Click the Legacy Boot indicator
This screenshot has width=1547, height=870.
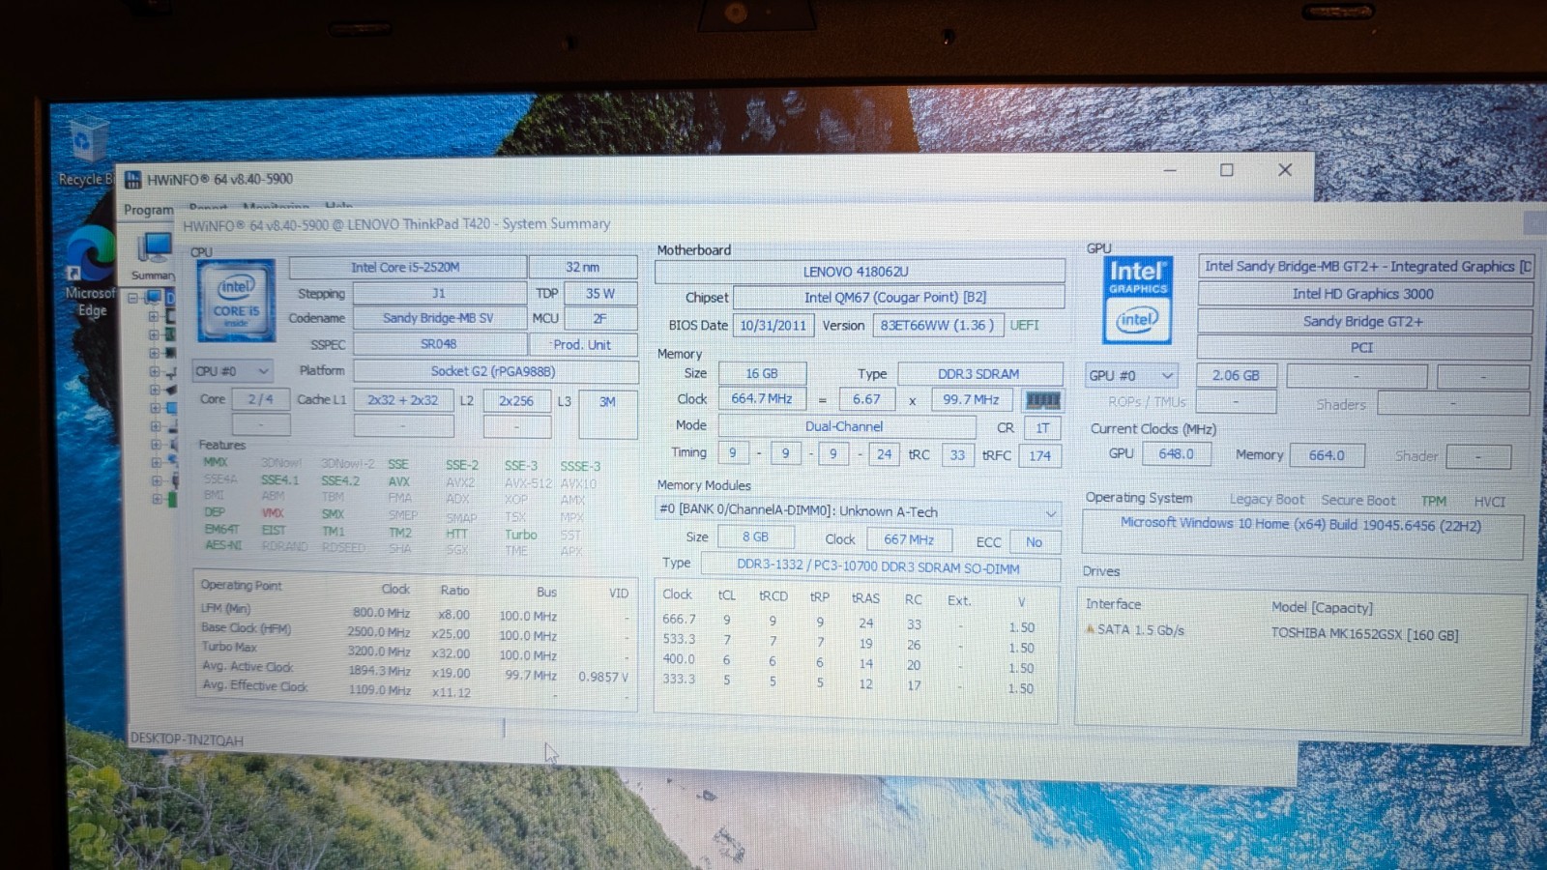coord(1267,500)
